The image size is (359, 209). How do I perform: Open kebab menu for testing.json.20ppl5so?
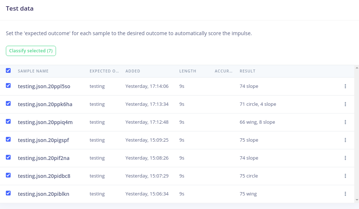(x=345, y=86)
